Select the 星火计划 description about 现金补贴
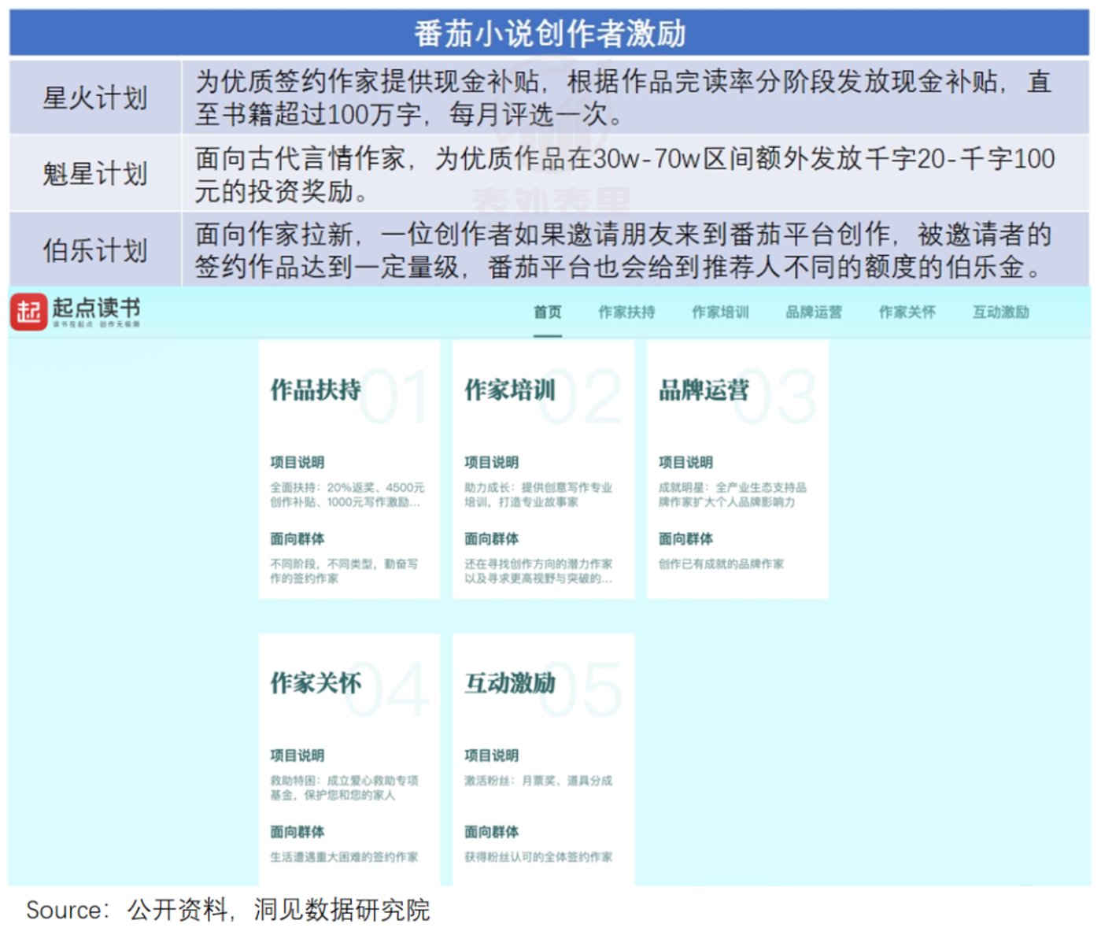 (623, 98)
